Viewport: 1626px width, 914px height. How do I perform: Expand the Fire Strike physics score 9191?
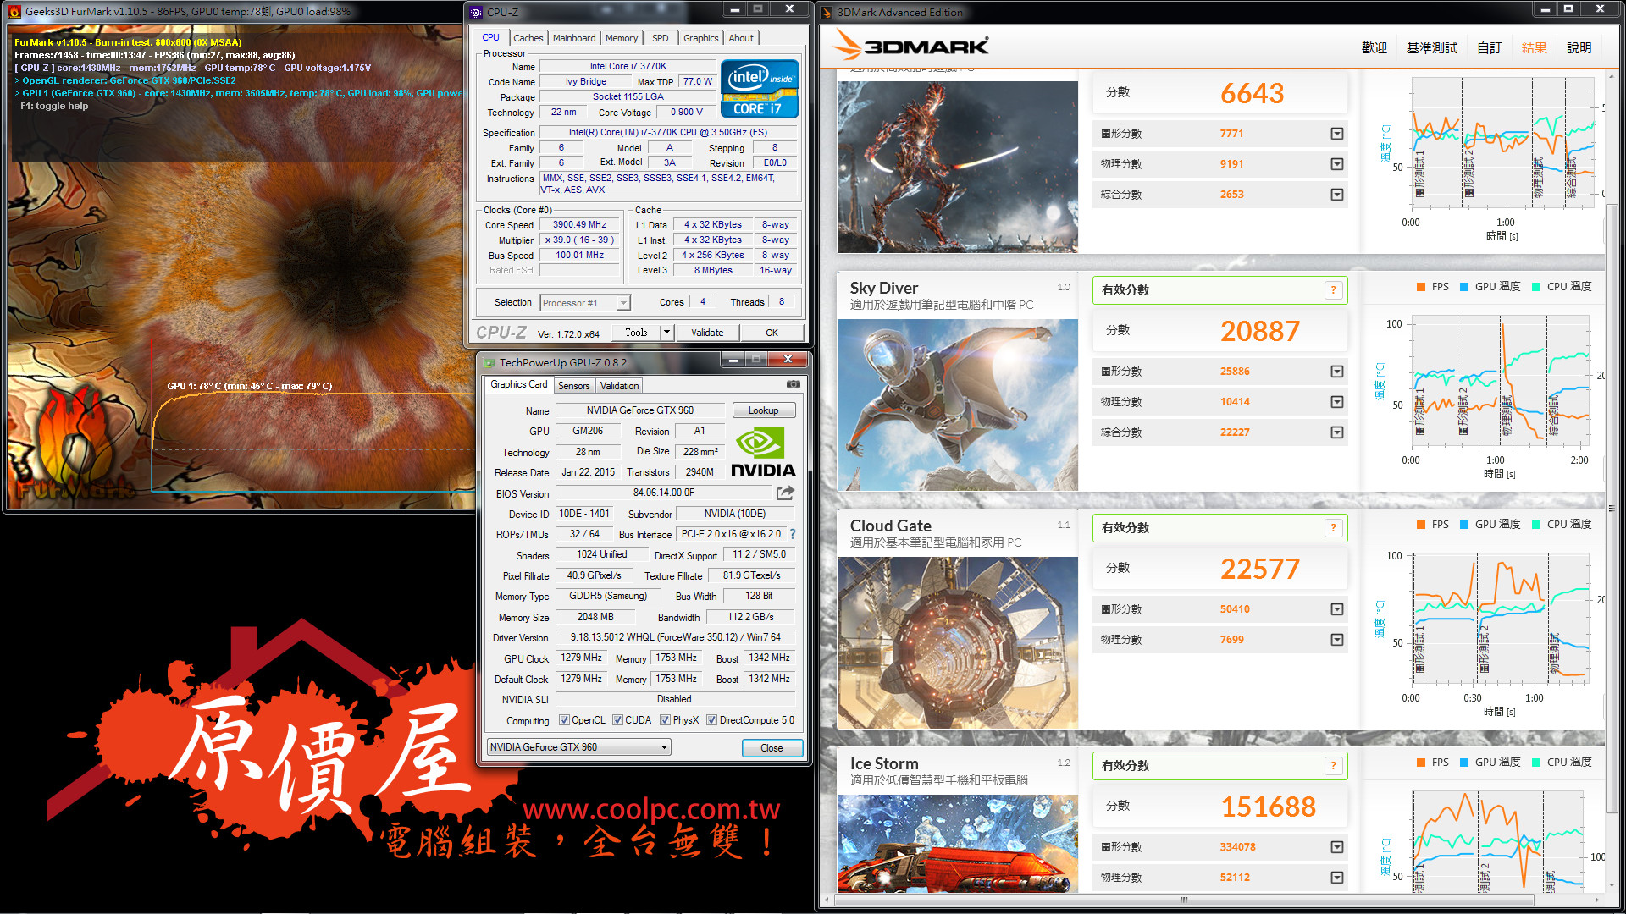pyautogui.click(x=1336, y=164)
